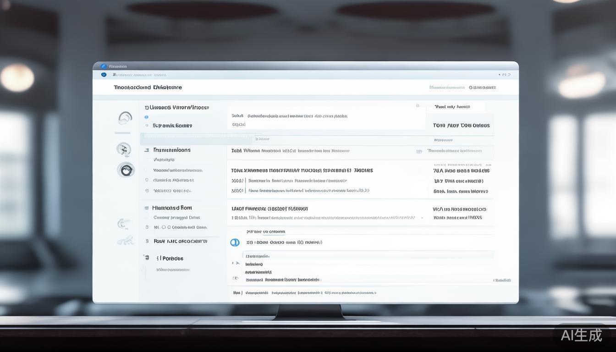Click small icon left of "Pordcbe" heading
This screenshot has width=616, height=352.
pos(146,258)
